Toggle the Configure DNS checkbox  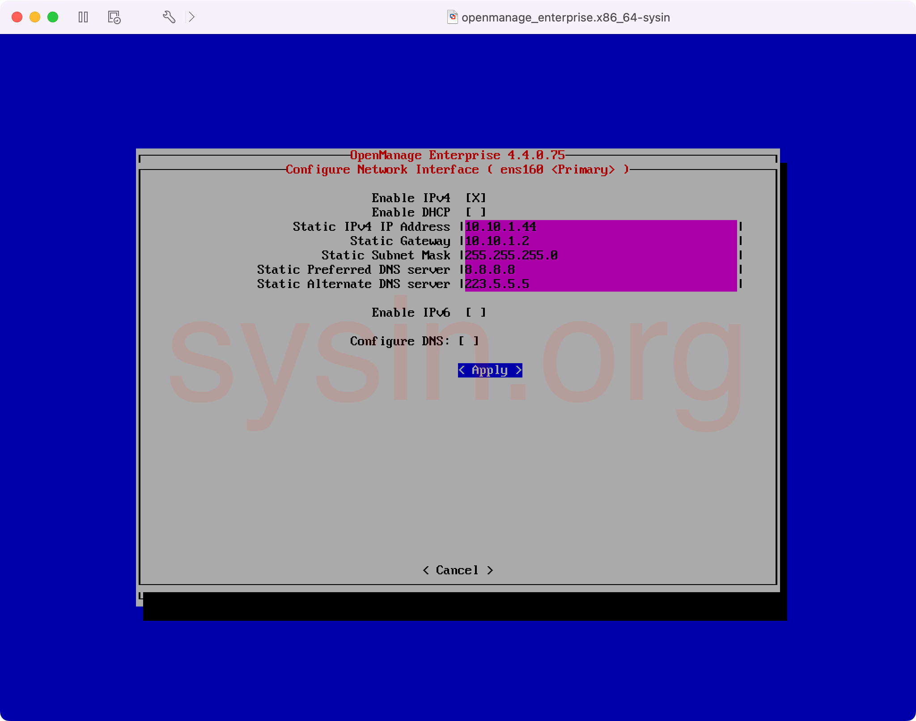(468, 341)
